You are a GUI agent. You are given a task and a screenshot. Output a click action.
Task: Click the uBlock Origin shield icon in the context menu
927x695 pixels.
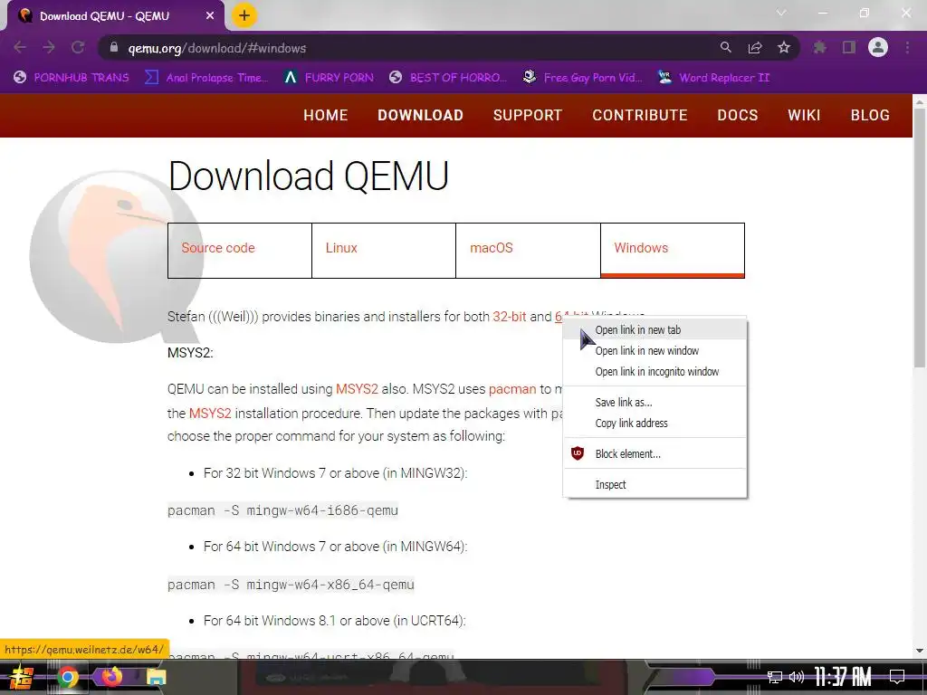[578, 453]
